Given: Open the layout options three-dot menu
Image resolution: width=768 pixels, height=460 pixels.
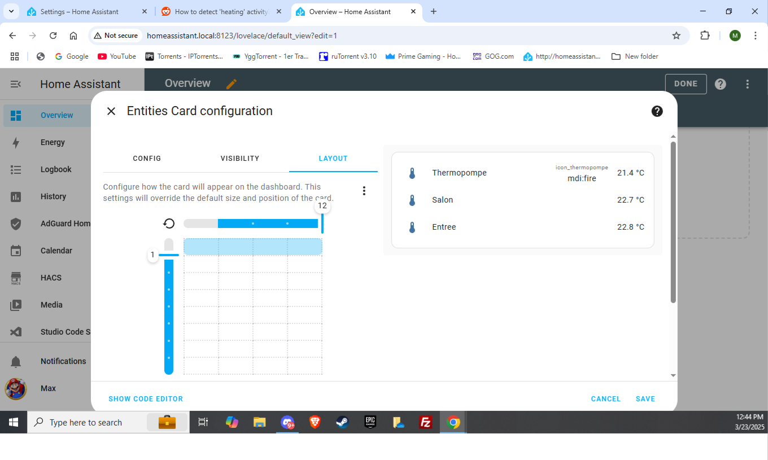Looking at the screenshot, I should [364, 191].
